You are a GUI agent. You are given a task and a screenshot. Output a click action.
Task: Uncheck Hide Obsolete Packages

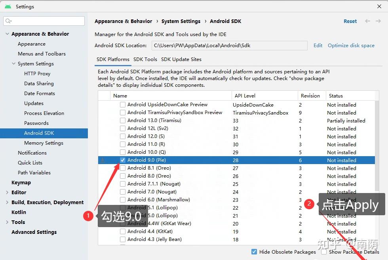click(254, 252)
